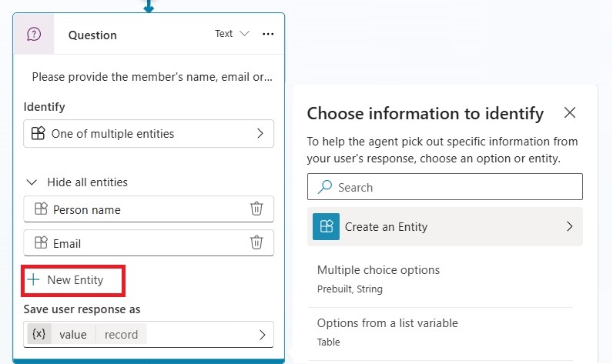613x364 pixels.
Task: Click the plus icon beside New Entity
Action: pos(34,279)
